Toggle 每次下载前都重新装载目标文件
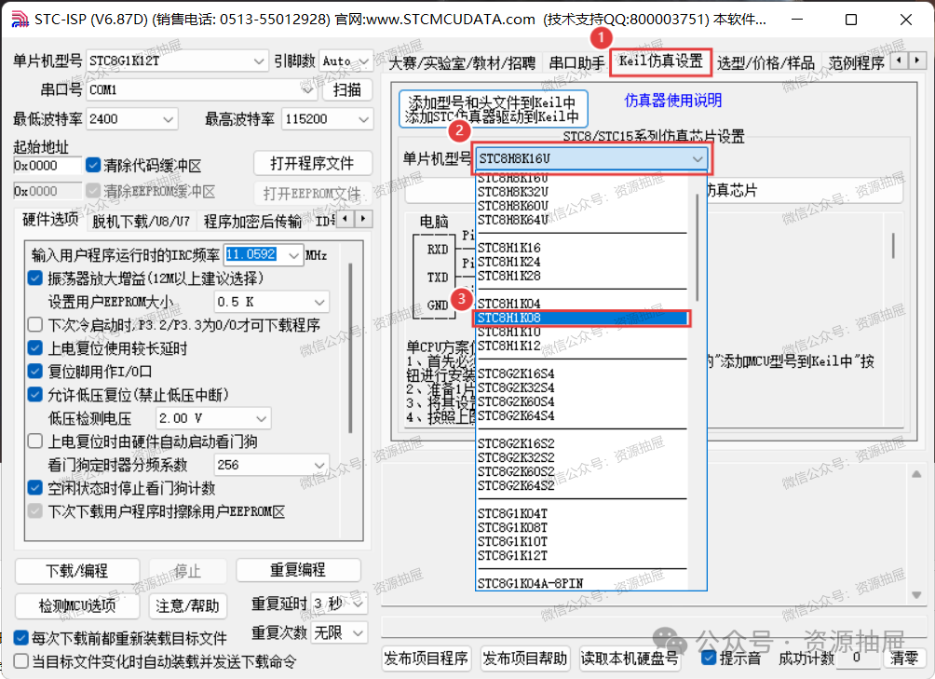This screenshot has width=935, height=679. tap(20, 638)
